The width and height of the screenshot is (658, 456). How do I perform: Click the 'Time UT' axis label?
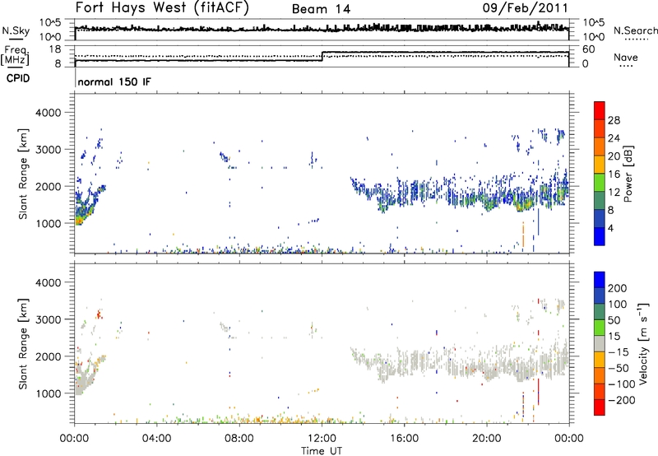pyautogui.click(x=322, y=450)
